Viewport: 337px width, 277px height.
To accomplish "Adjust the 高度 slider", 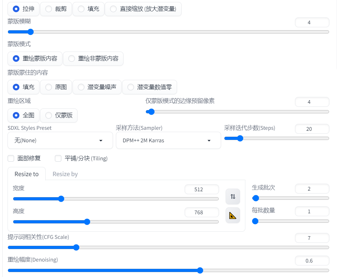I will coord(116,222).
